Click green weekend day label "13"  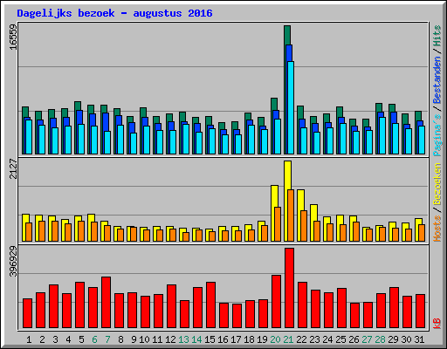pyautogui.click(x=183, y=339)
